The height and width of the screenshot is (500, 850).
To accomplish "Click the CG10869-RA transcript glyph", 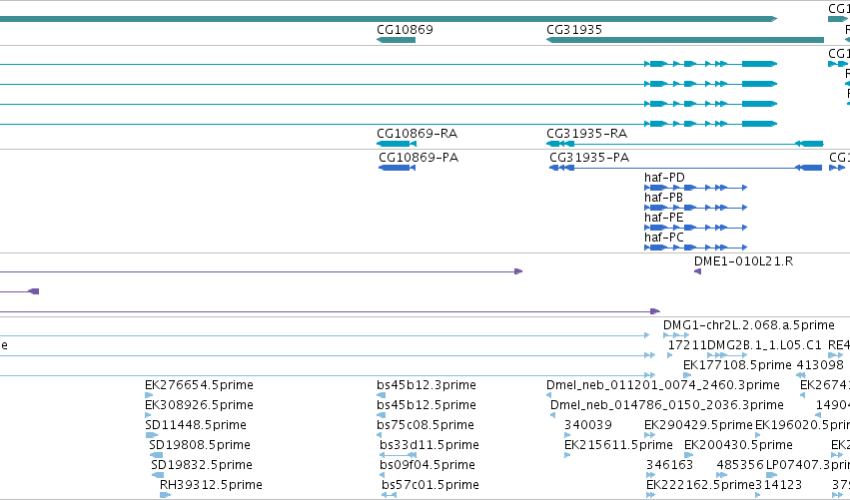I will pos(397,144).
